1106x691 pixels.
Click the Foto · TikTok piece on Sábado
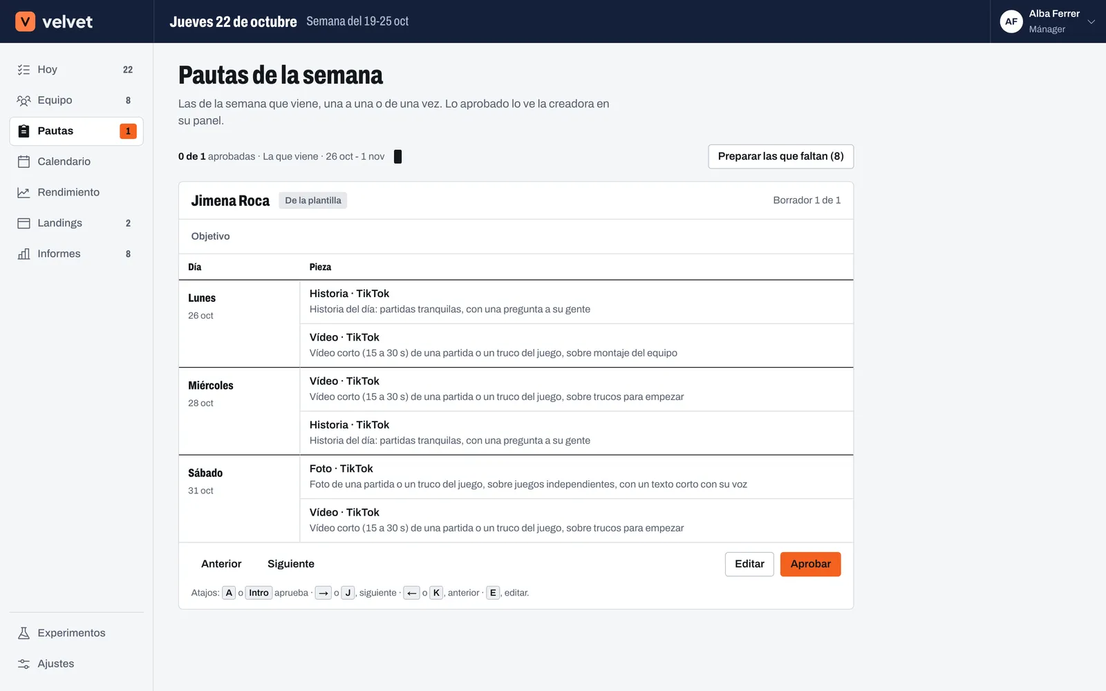[x=577, y=477]
